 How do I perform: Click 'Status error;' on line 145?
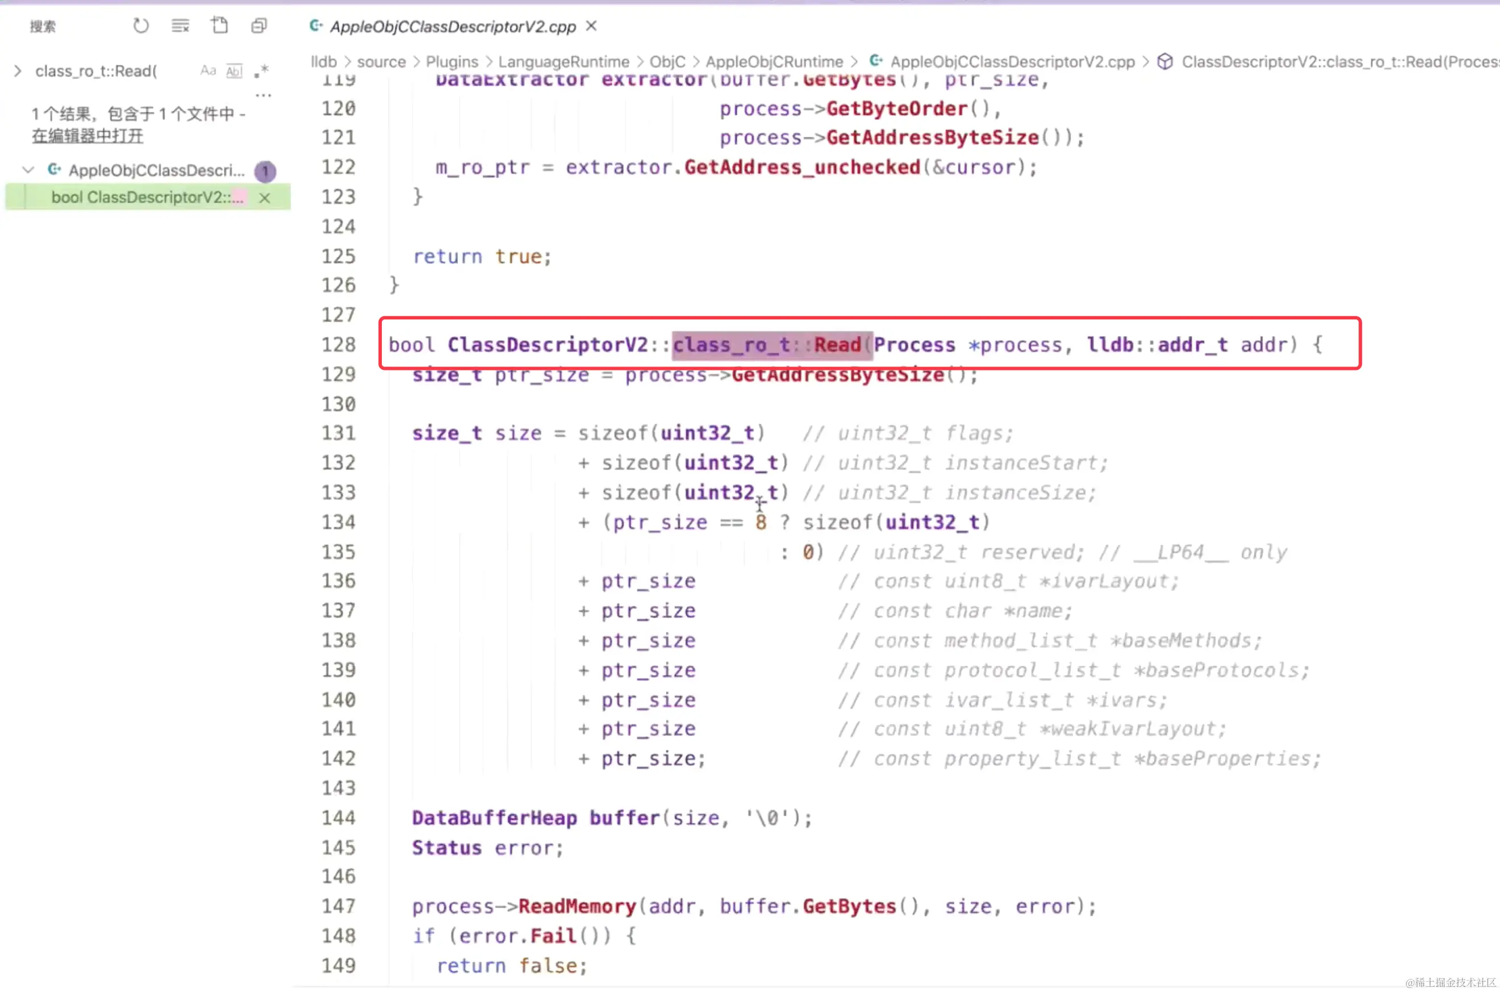coord(488,848)
